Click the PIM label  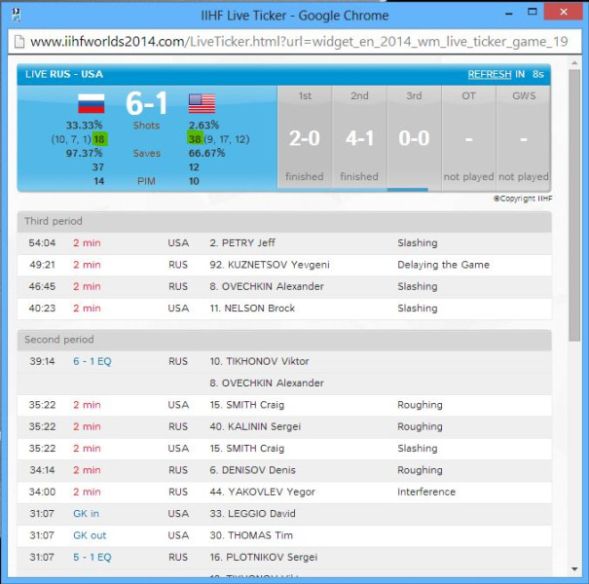[x=146, y=181]
